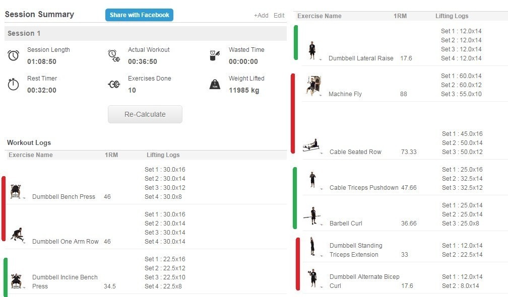Image resolution: width=508 pixels, height=297 pixels.
Task: Click the Edit link in Session Summary
Action: point(279,16)
